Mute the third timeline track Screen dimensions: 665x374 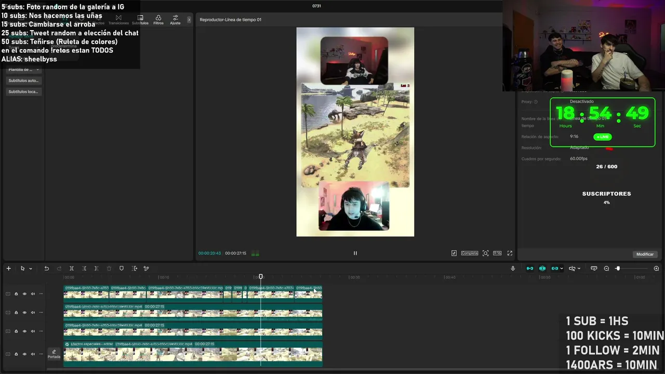pos(33,331)
